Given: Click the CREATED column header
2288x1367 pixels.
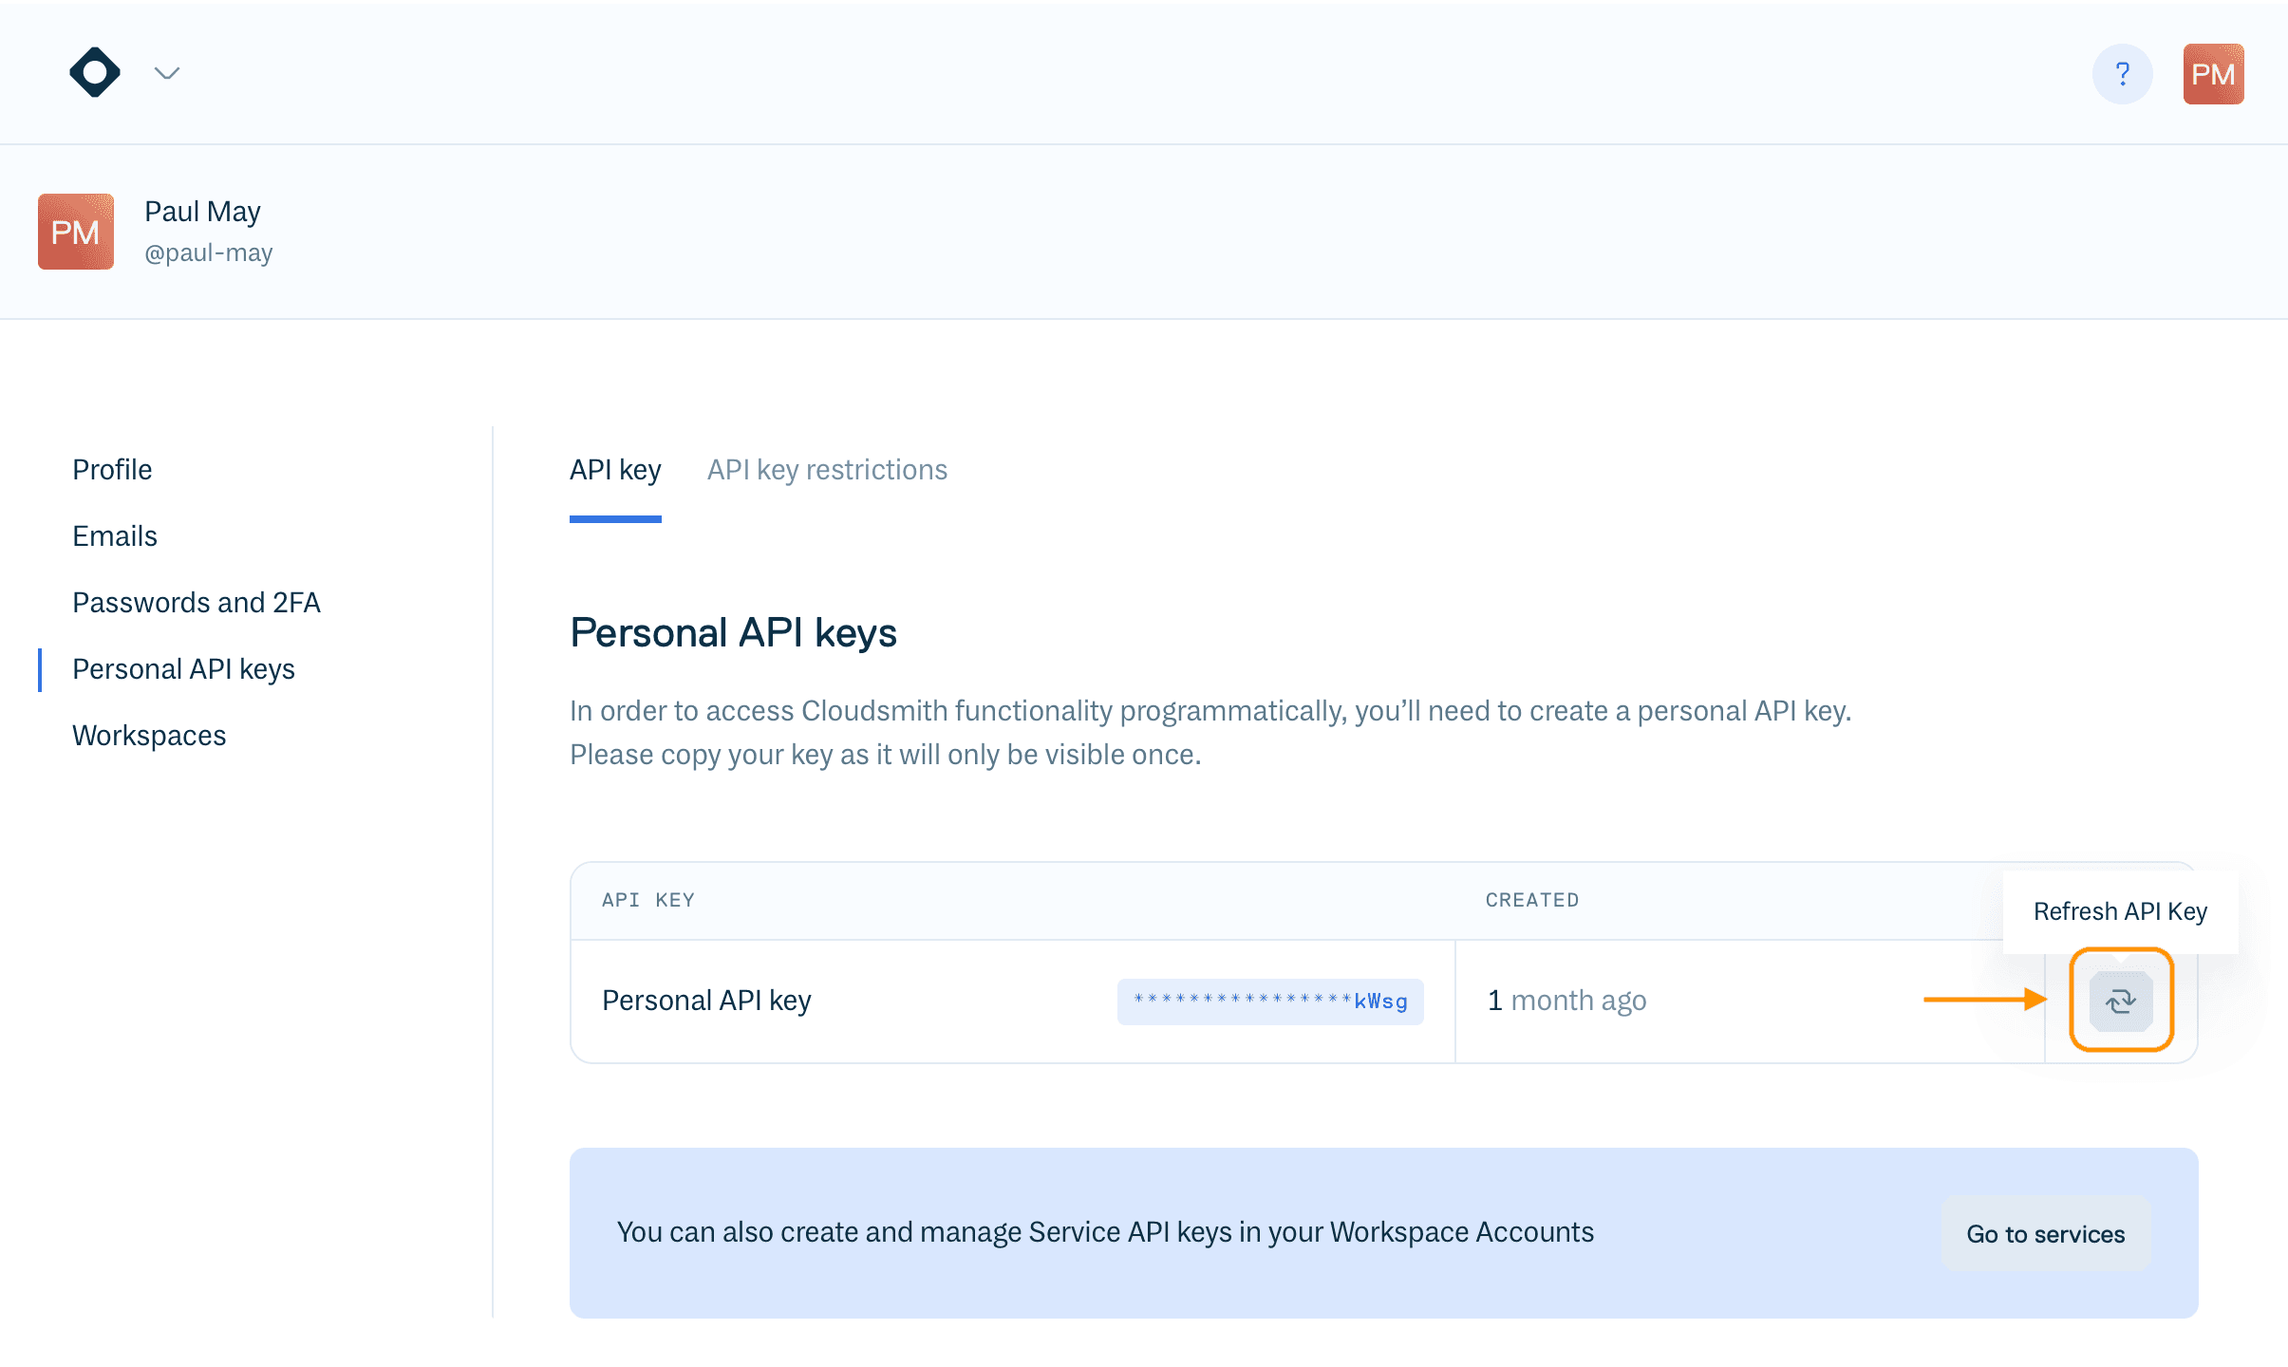Looking at the screenshot, I should [1531, 900].
